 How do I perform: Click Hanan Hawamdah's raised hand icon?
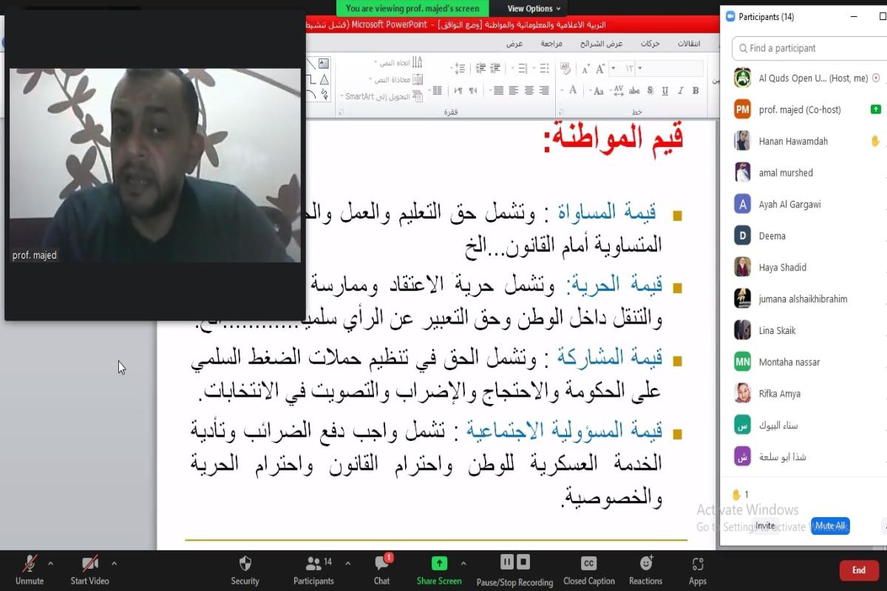tap(875, 141)
